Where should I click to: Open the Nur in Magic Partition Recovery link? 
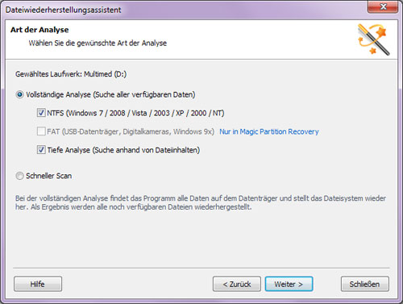click(x=269, y=131)
